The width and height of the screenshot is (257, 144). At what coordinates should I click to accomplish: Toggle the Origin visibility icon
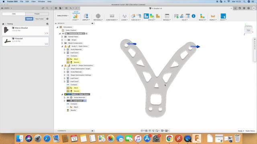tap(66, 40)
